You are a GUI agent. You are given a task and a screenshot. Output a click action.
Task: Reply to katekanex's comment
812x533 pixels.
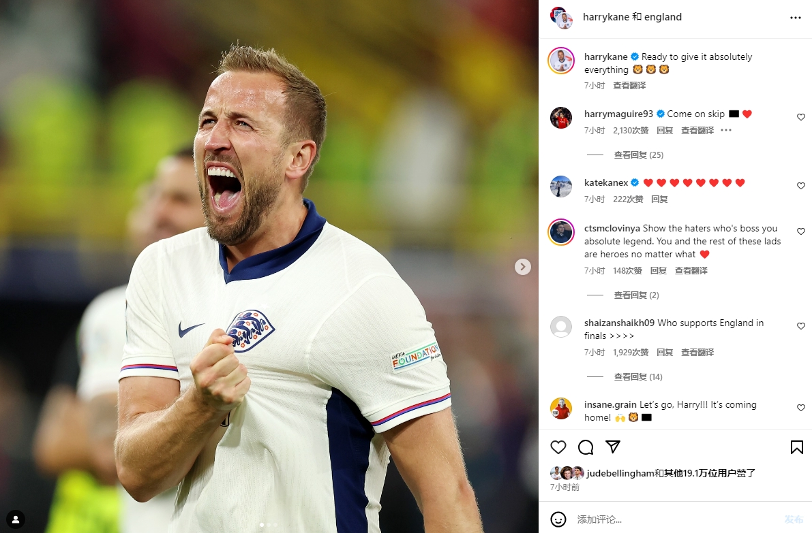point(659,199)
